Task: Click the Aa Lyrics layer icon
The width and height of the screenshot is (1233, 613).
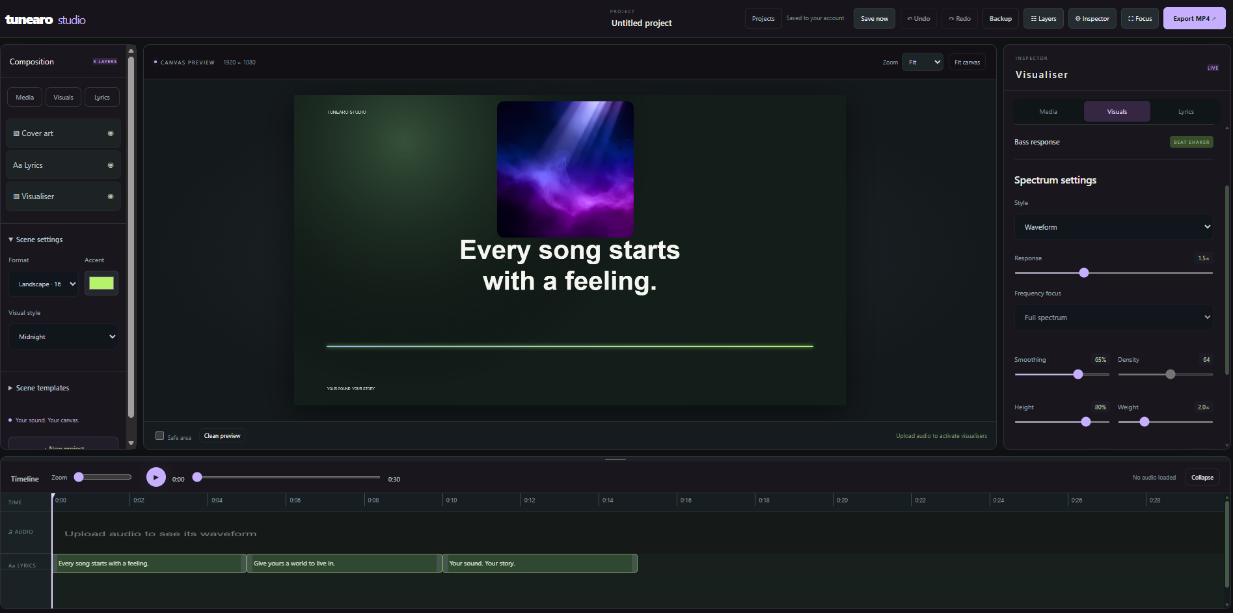Action: pyautogui.click(x=18, y=165)
